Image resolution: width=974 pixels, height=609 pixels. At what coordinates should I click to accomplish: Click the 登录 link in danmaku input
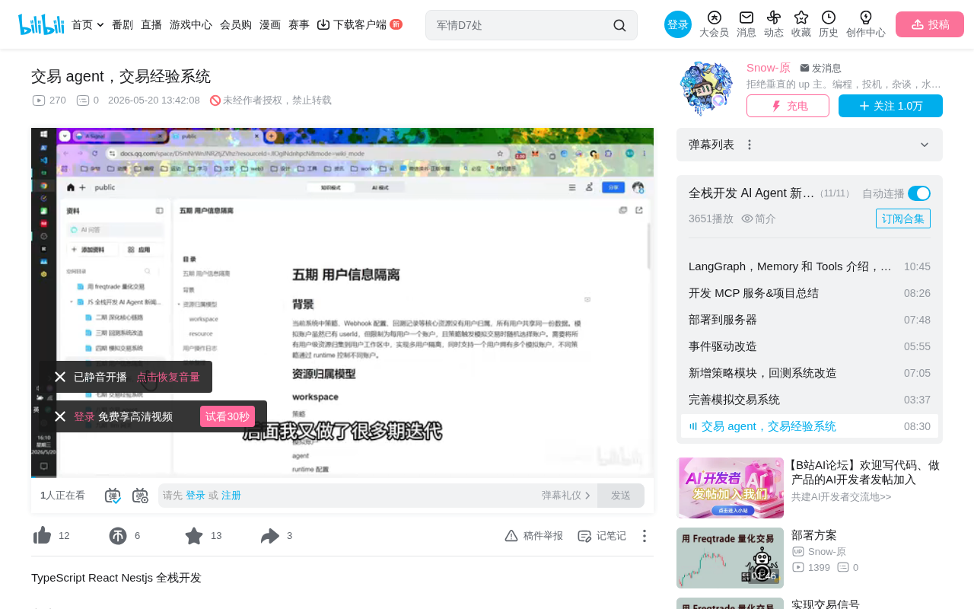click(x=196, y=496)
